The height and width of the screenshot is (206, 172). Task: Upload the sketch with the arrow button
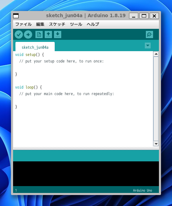pyautogui.click(x=28, y=35)
